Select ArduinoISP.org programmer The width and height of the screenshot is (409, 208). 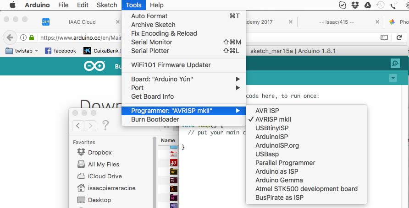point(306,145)
